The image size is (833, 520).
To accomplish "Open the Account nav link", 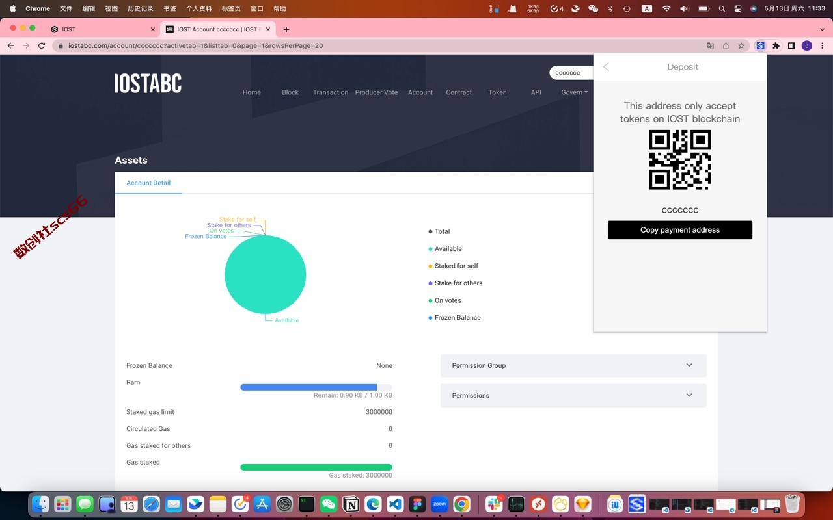I will coord(420,92).
